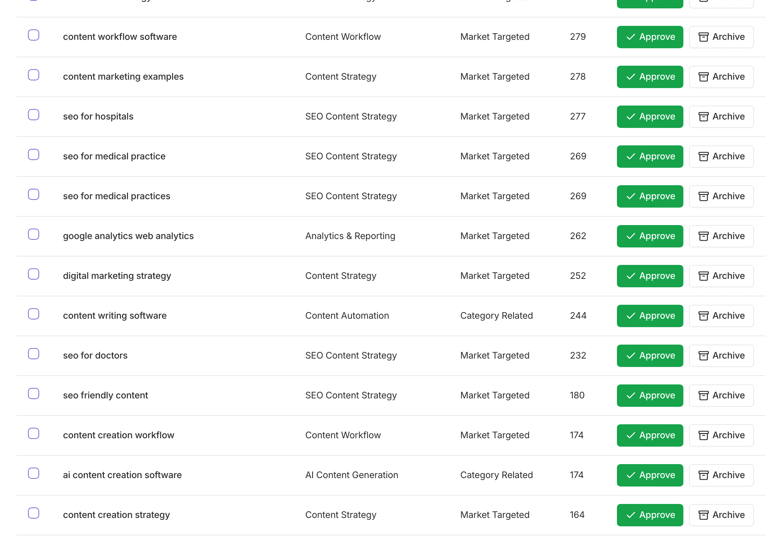
Task: Approve the keyword seo for medical practices
Action: tap(649, 196)
